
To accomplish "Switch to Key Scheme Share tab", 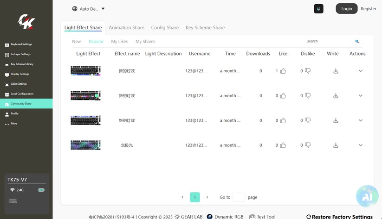I will point(205,28).
